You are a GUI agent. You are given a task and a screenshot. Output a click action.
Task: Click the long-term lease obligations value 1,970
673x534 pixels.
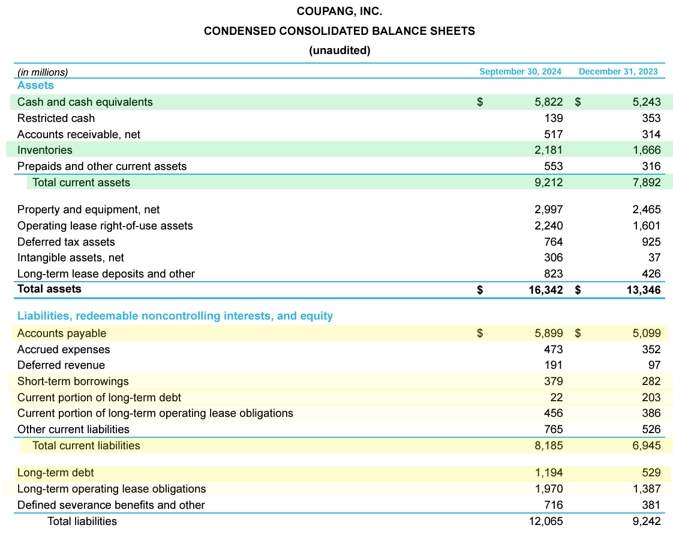coord(548,489)
